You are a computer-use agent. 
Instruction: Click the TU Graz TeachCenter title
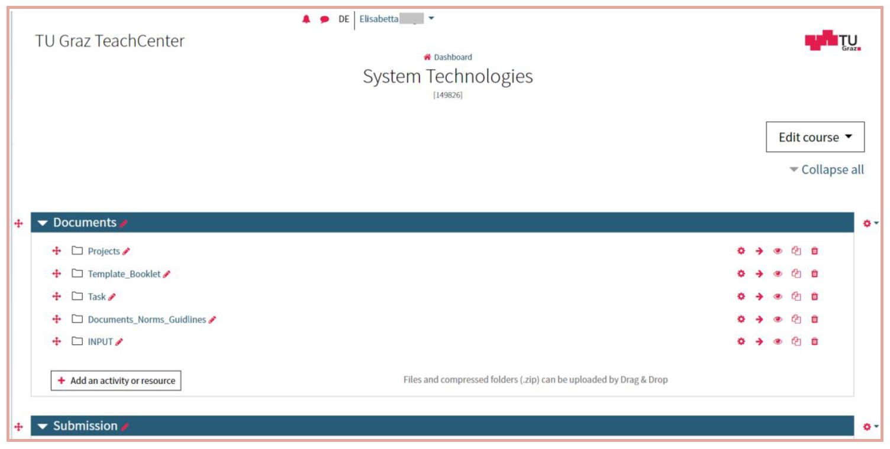tap(109, 41)
